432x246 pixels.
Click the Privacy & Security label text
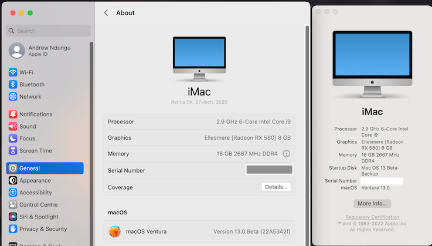pyautogui.click(x=43, y=229)
